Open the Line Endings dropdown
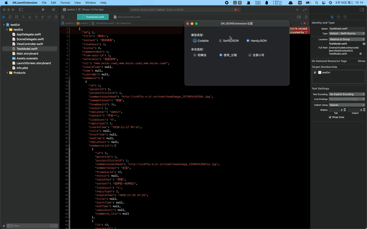This screenshot has height=229, width=367. [347, 99]
